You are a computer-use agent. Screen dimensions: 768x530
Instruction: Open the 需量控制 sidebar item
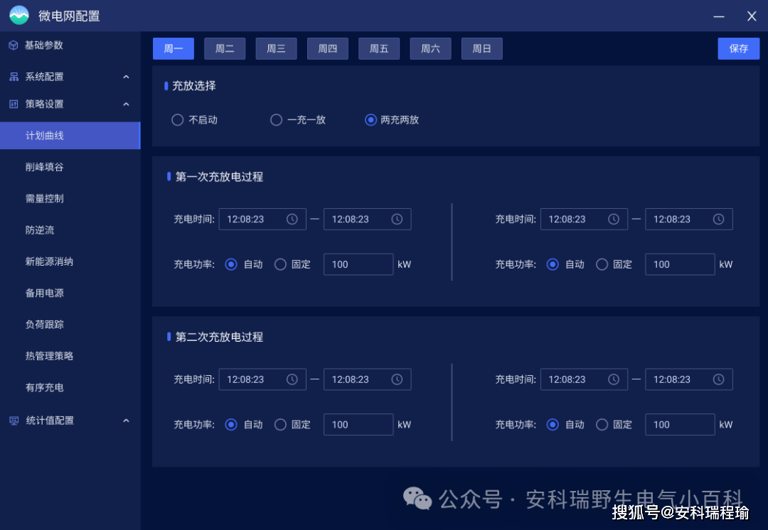tap(70, 198)
